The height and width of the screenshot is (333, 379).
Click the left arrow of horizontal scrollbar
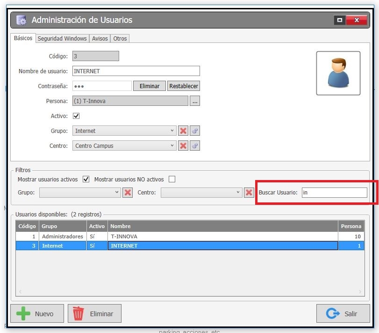[20, 292]
